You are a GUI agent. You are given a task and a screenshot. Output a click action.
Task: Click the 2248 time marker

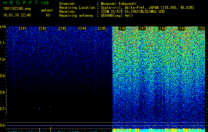[161, 28]
